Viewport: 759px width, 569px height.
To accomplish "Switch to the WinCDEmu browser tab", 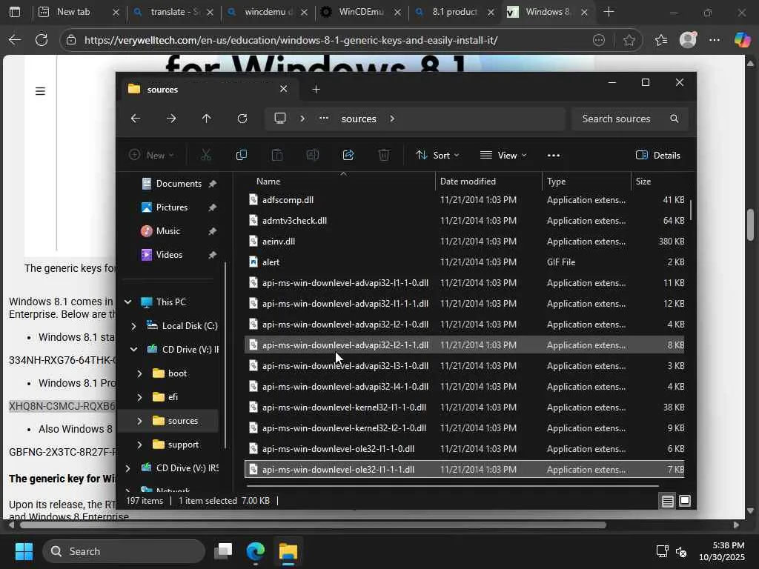I will [360, 12].
